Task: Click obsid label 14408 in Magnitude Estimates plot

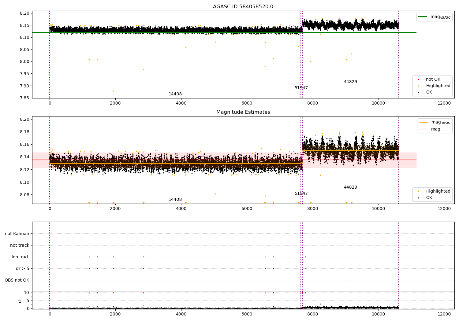Action: [x=175, y=200]
